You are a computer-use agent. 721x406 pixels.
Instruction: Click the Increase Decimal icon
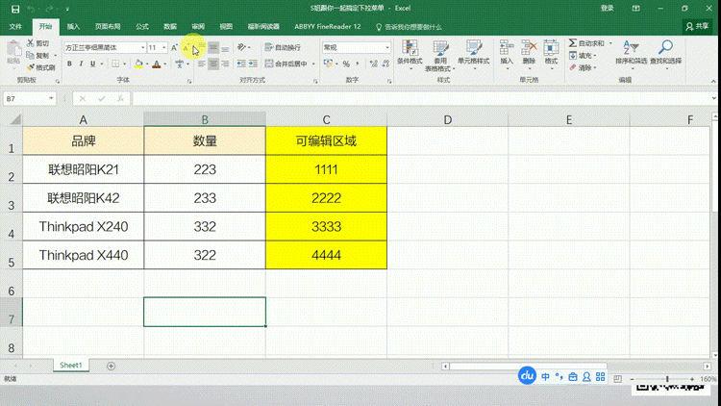point(373,63)
